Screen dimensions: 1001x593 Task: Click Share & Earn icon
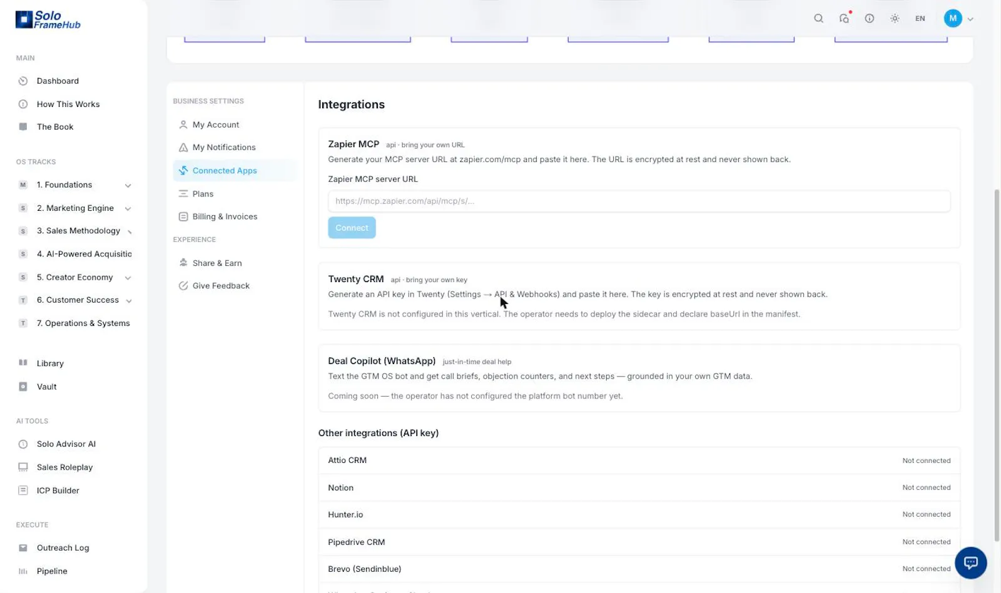[183, 263]
